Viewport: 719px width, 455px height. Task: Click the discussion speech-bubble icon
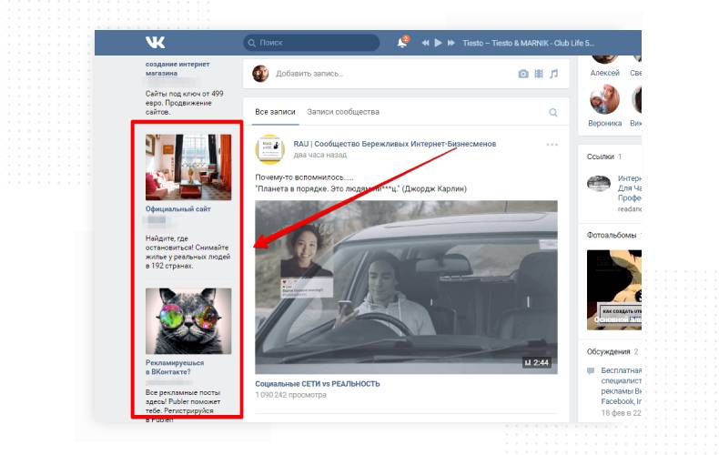tap(591, 370)
